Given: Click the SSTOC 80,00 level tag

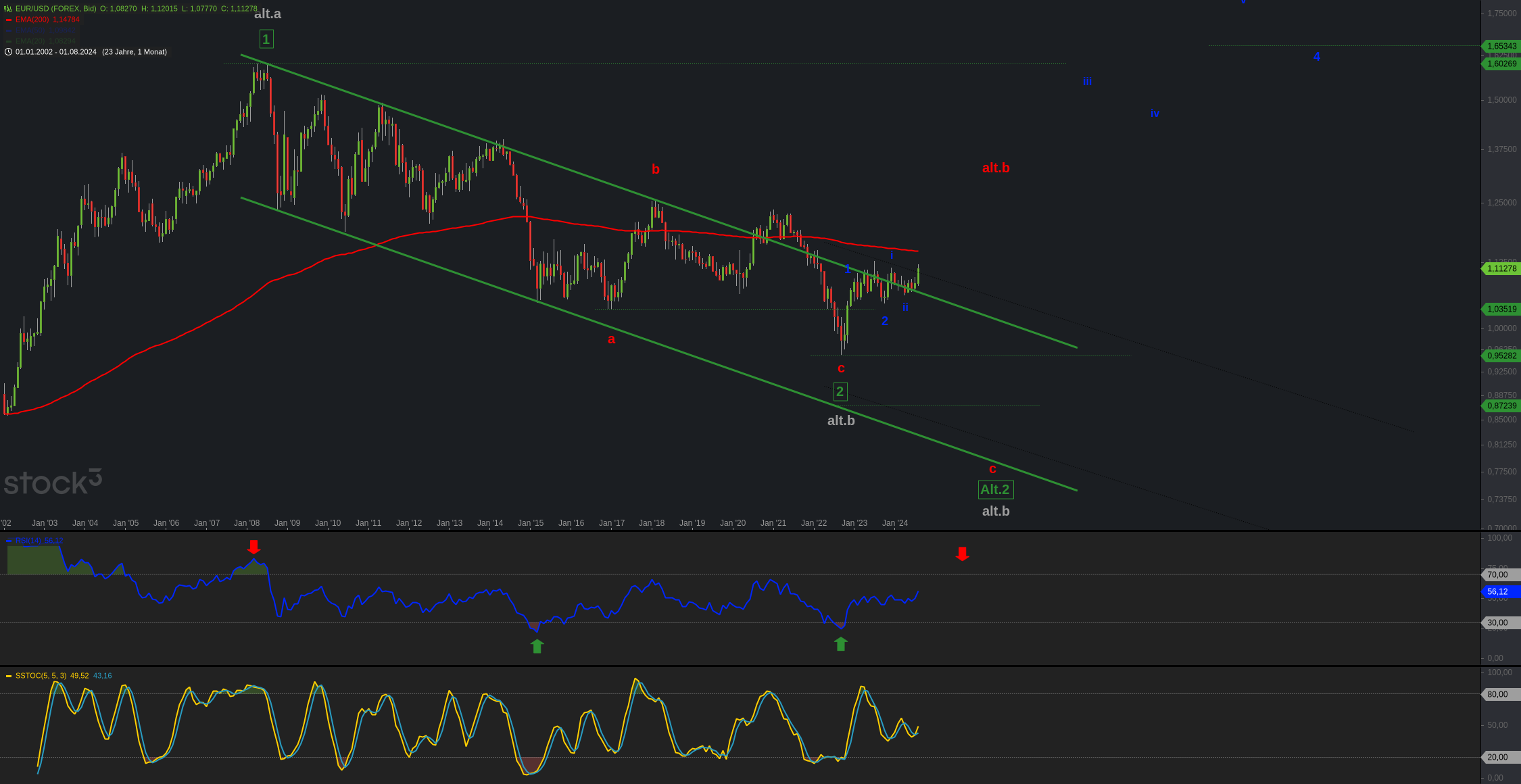Looking at the screenshot, I should coord(1501,694).
